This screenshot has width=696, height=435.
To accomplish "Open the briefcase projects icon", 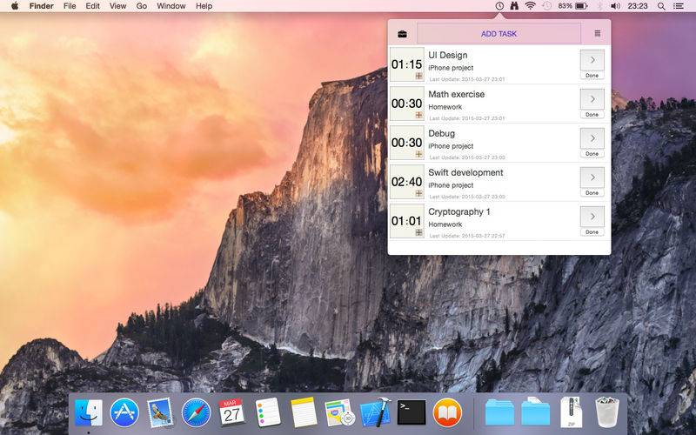I will [402, 34].
